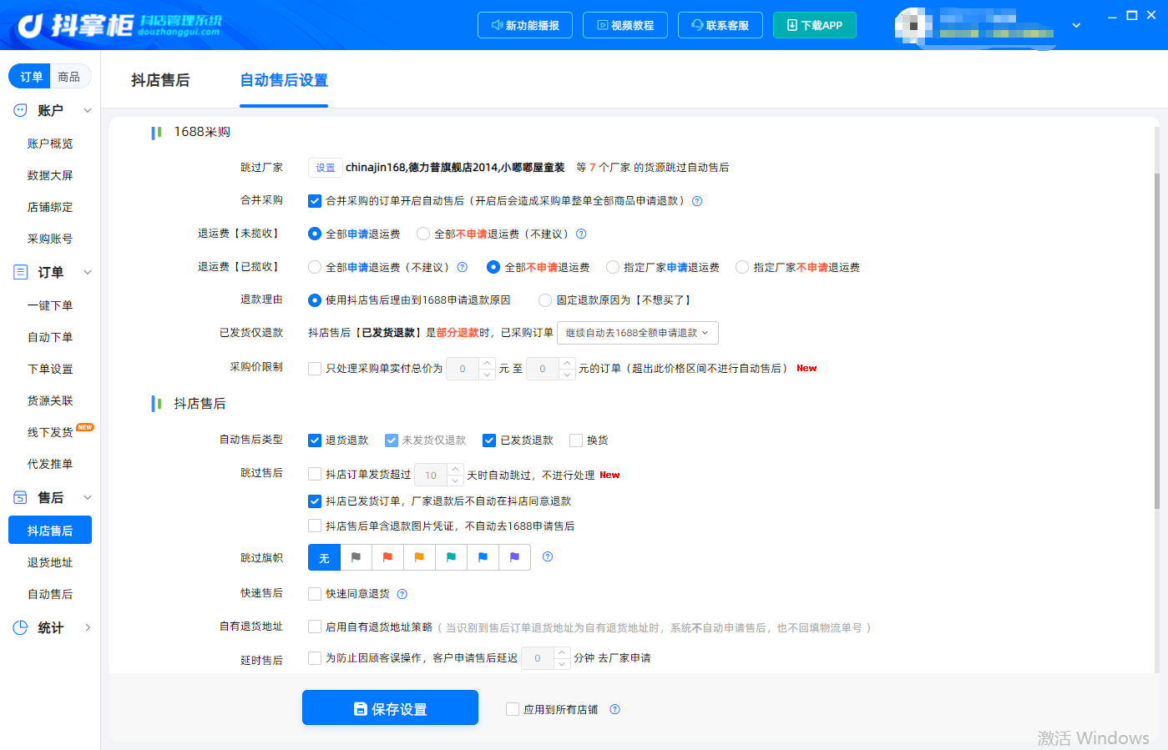
Task: Click help icon beside 合并采购 description
Action: (697, 201)
